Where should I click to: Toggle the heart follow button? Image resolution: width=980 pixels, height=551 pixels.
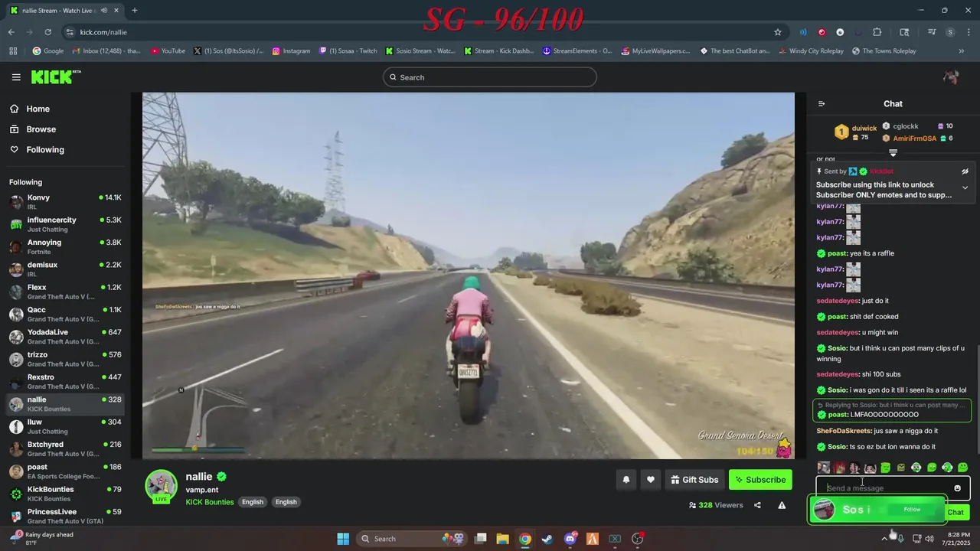click(x=651, y=480)
